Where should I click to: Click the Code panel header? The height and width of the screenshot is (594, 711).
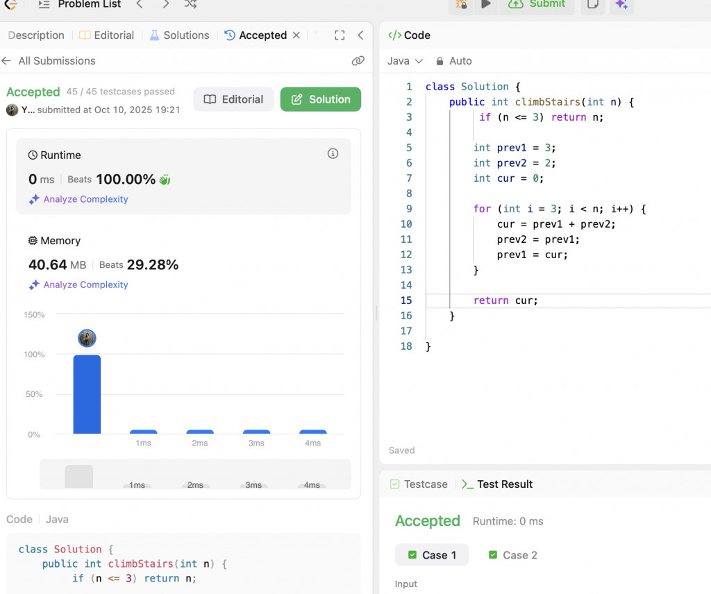[409, 35]
